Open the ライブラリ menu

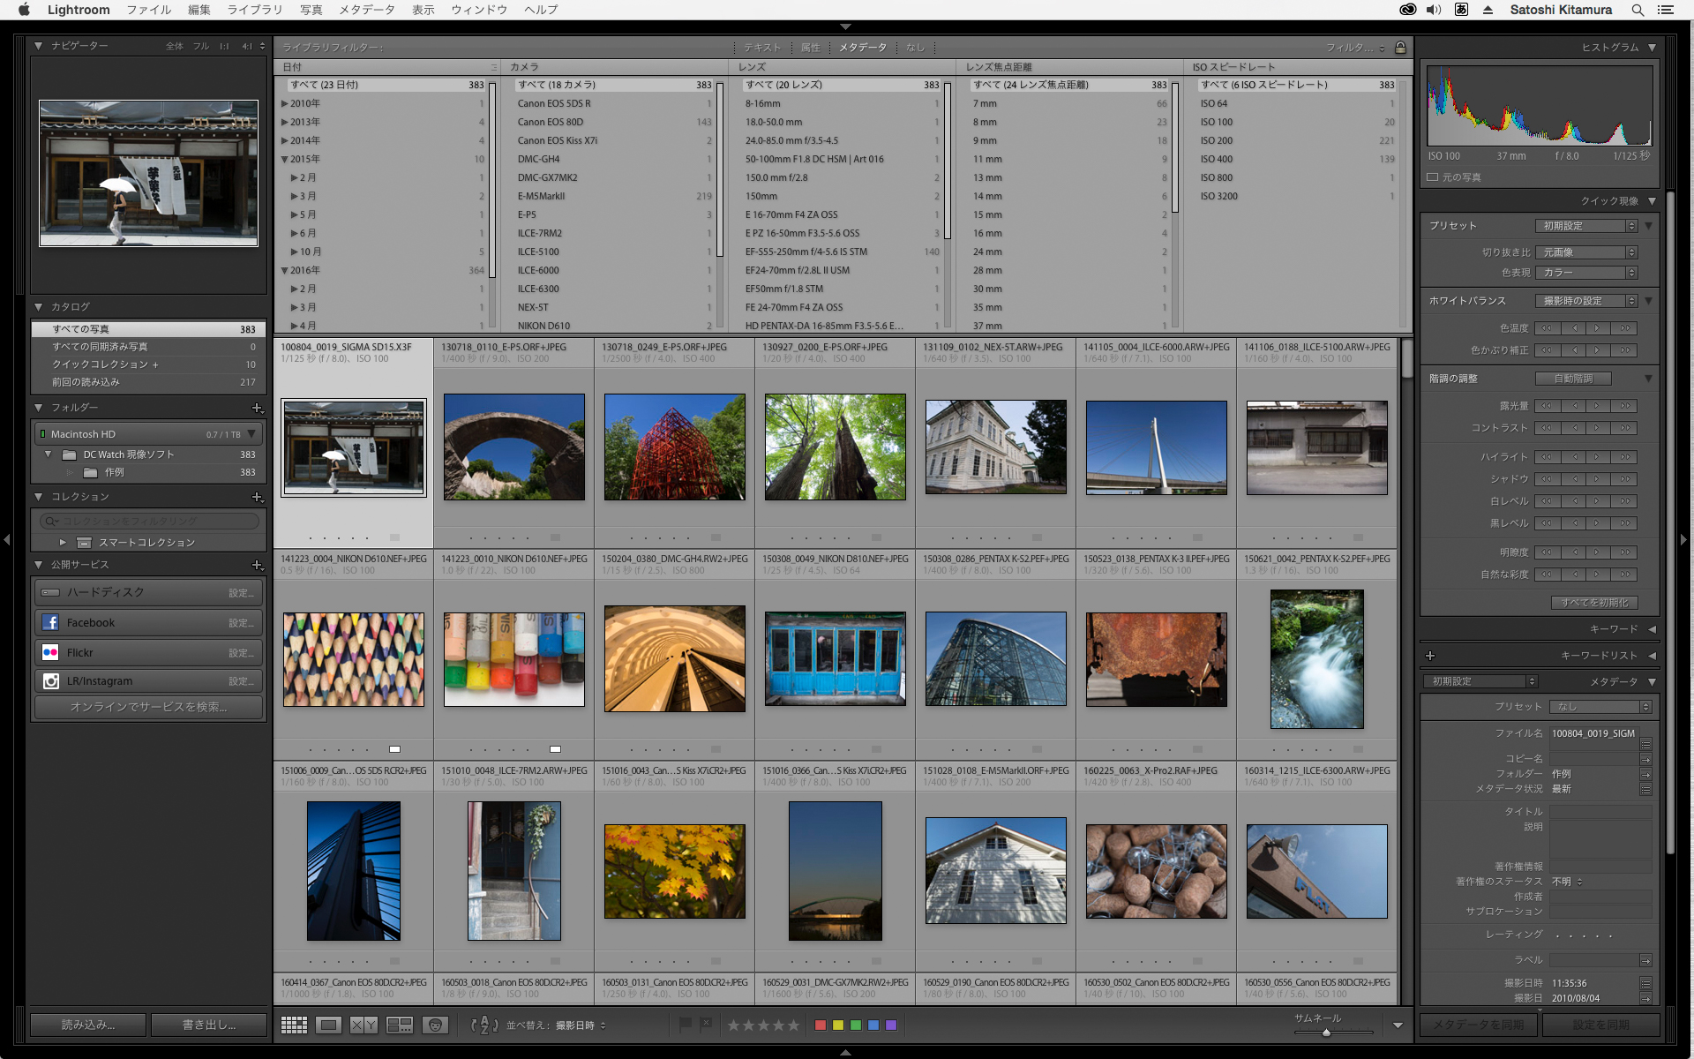[254, 10]
